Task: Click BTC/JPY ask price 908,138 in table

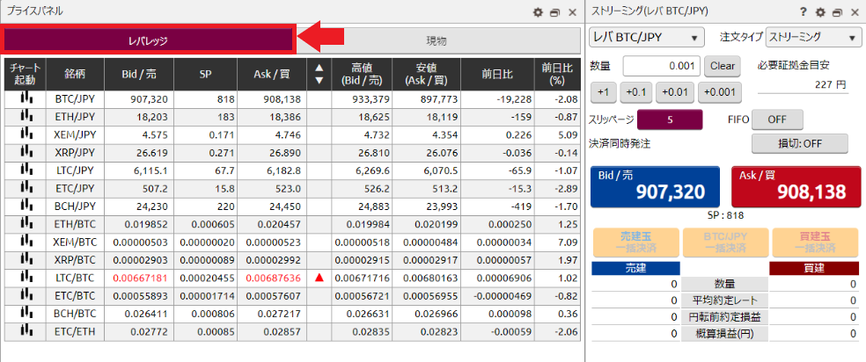Action: click(272, 100)
